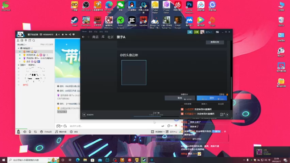Image resolution: width=290 pixels, height=163 pixels.
Task: Switch Steam to Big Picture mode icon
Action: pyautogui.click(x=217, y=32)
